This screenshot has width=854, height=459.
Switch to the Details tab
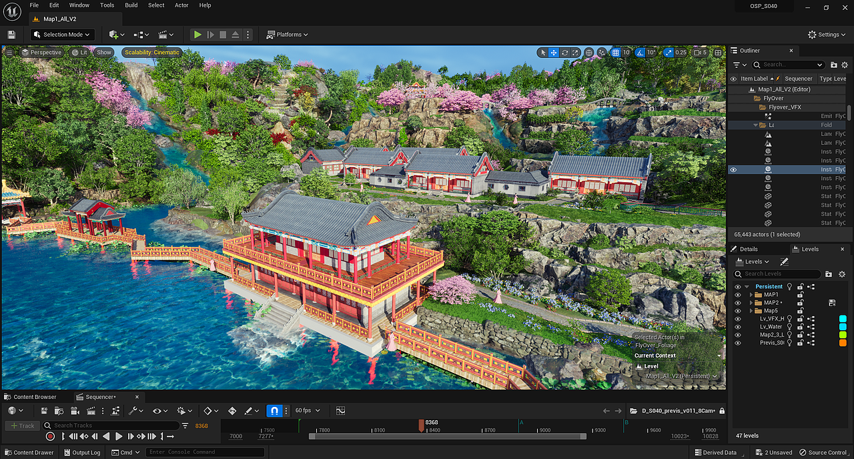click(749, 249)
